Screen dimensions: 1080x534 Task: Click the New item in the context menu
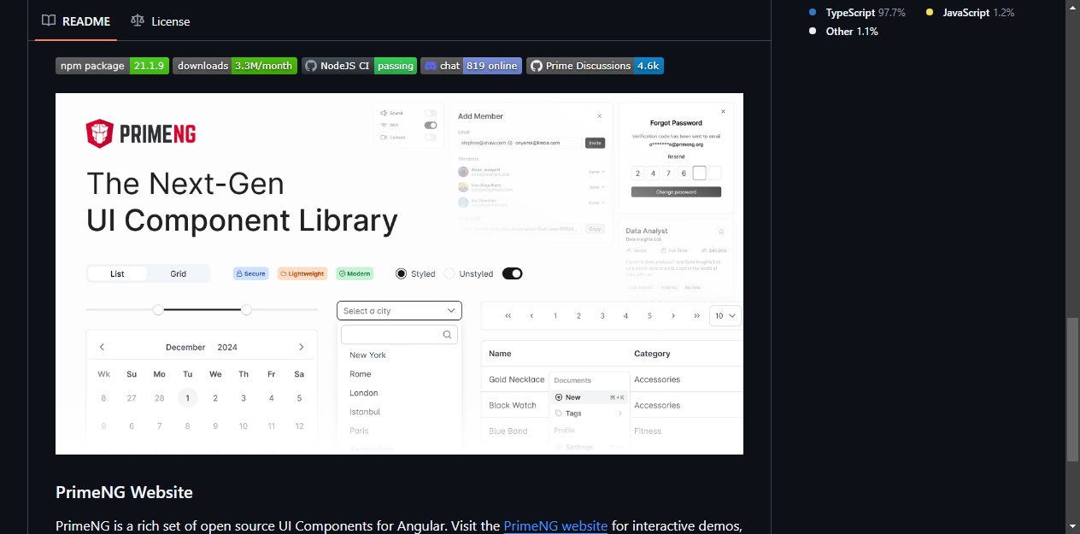pos(588,397)
